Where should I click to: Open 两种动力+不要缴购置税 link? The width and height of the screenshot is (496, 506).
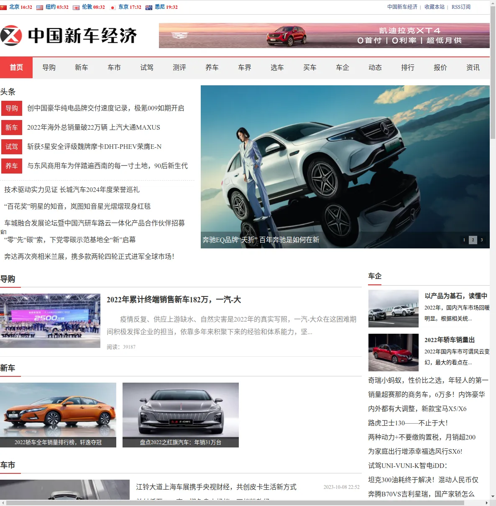[422, 437]
